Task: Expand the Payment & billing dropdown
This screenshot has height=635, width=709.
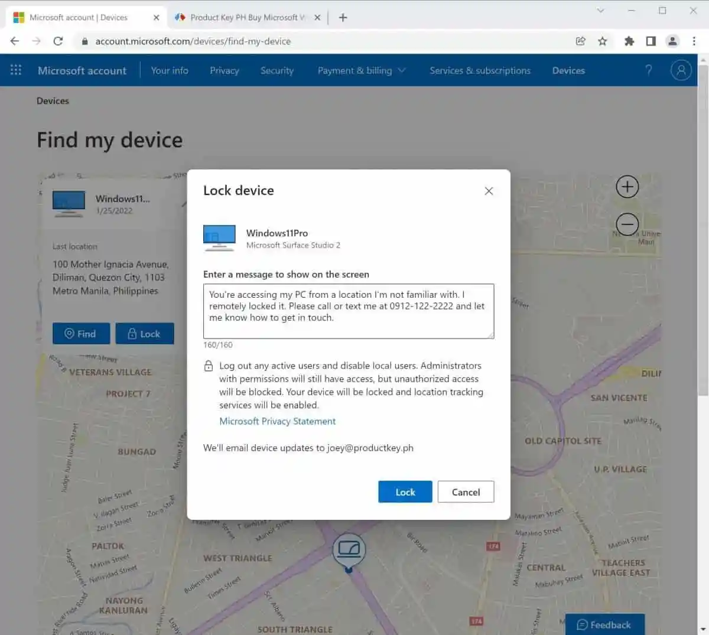Action: click(x=361, y=70)
